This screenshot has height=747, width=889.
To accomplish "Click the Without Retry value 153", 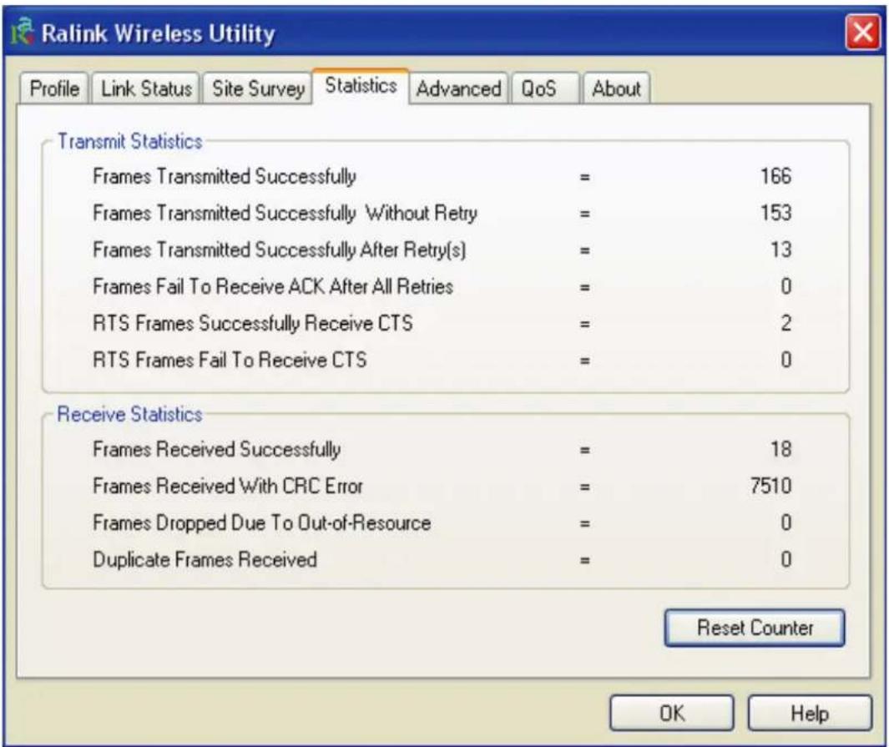I will coord(775,213).
